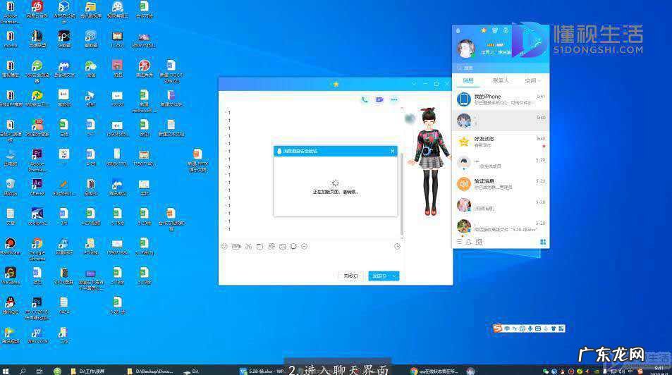672x375 pixels.
Task: Start a voice call in chat window
Action: (x=365, y=100)
